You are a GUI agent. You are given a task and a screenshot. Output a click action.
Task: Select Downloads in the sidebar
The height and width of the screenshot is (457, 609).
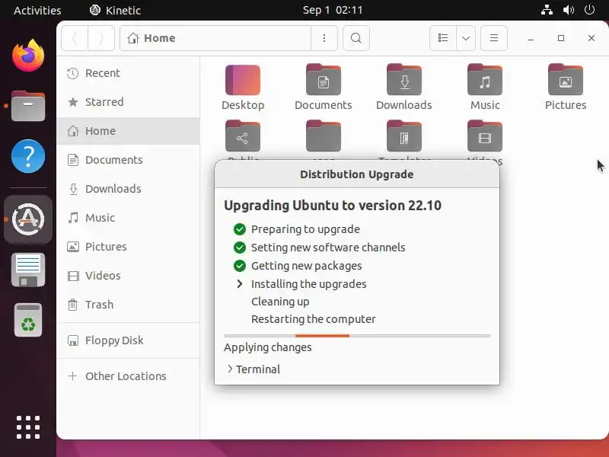tap(128, 189)
